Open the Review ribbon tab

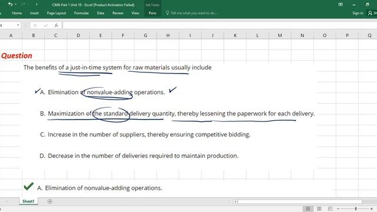[x=118, y=13]
